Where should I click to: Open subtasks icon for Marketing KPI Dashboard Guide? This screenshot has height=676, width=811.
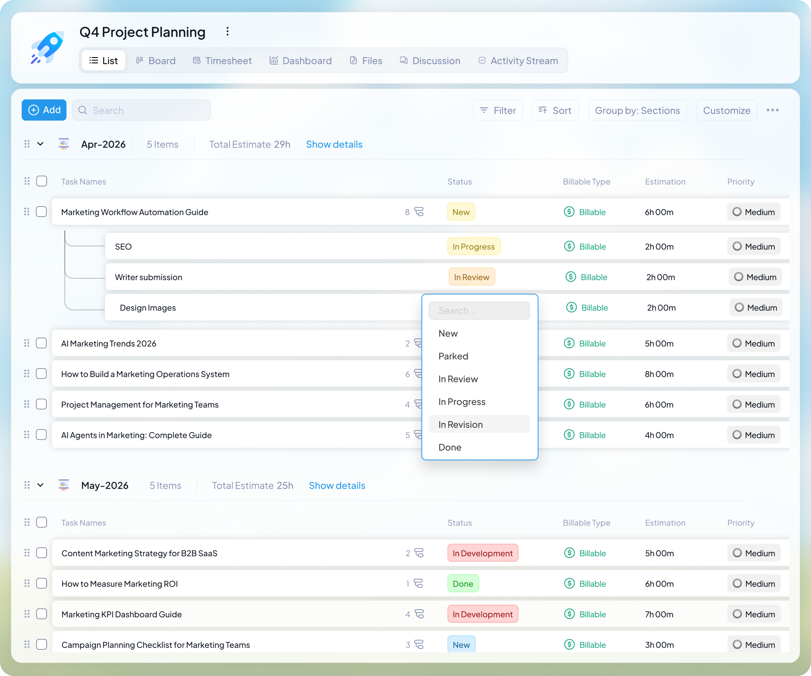pos(419,614)
